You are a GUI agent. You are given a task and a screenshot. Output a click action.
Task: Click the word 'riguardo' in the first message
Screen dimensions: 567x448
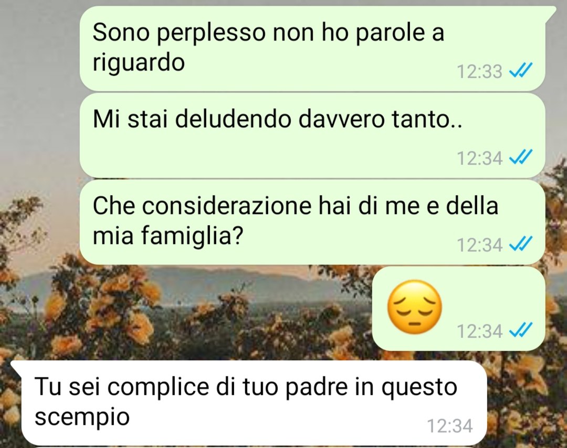[139, 63]
